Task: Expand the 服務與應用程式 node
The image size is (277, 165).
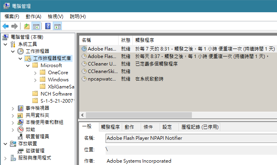Action: [x=5, y=158]
